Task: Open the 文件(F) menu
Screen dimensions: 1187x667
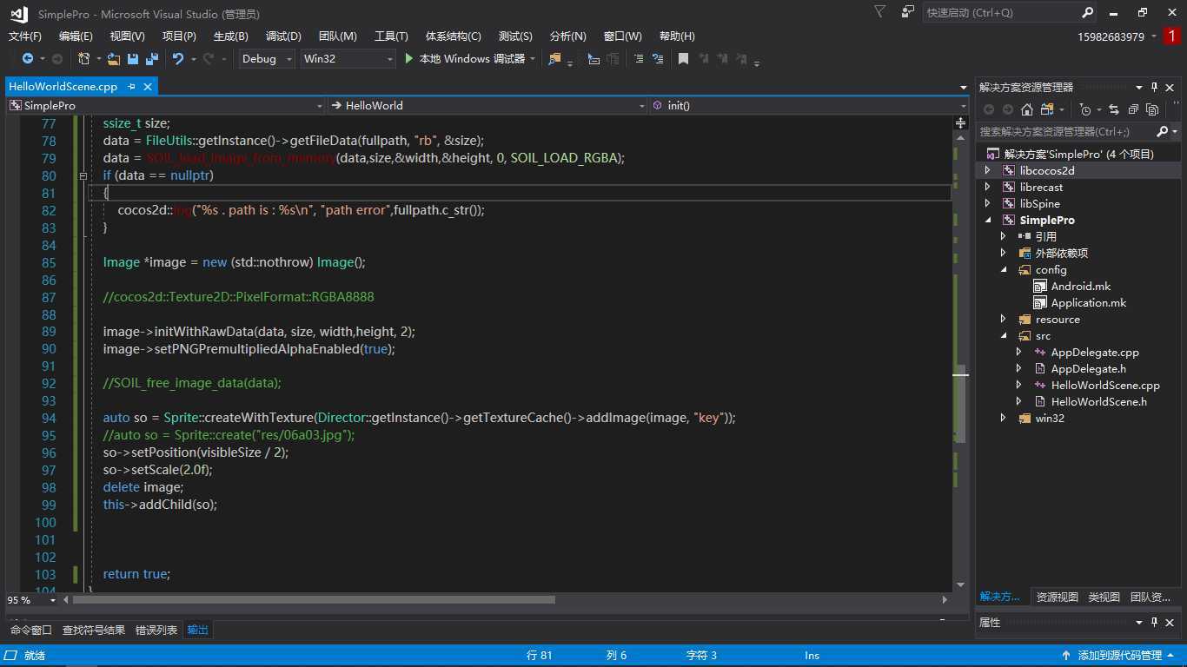Action: coord(25,36)
